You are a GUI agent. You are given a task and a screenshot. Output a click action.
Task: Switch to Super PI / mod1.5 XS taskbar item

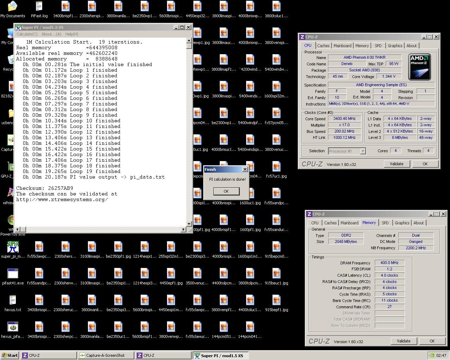[x=220, y=355]
